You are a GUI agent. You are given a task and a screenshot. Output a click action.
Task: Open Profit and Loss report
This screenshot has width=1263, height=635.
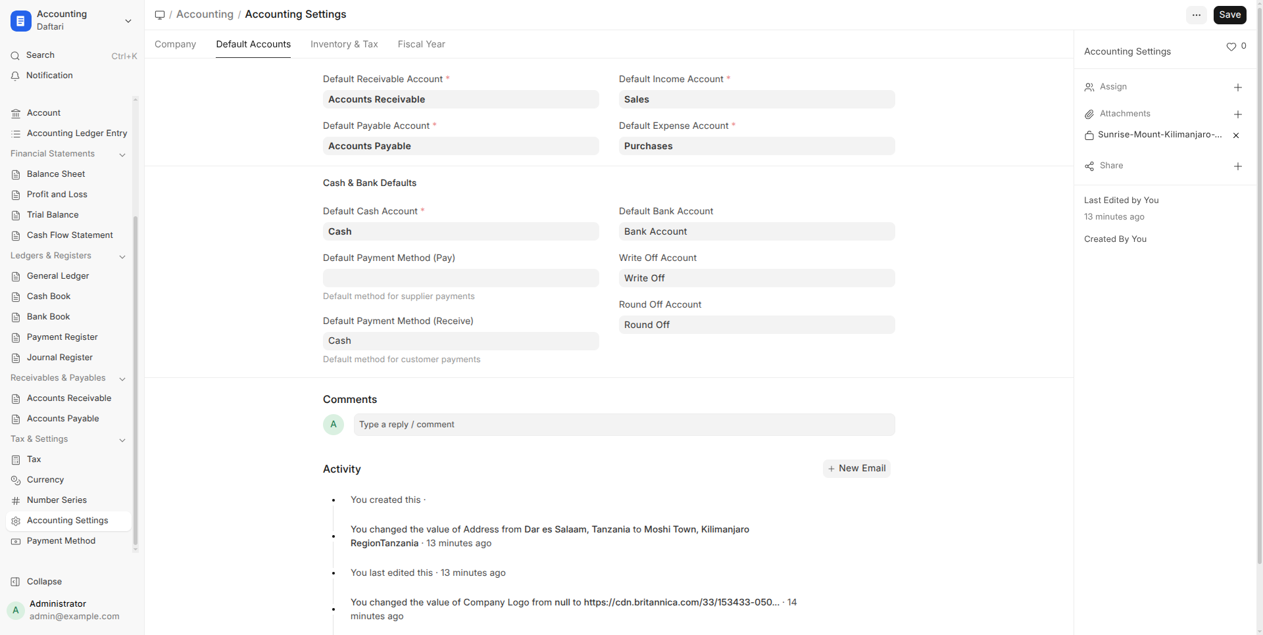(x=57, y=195)
